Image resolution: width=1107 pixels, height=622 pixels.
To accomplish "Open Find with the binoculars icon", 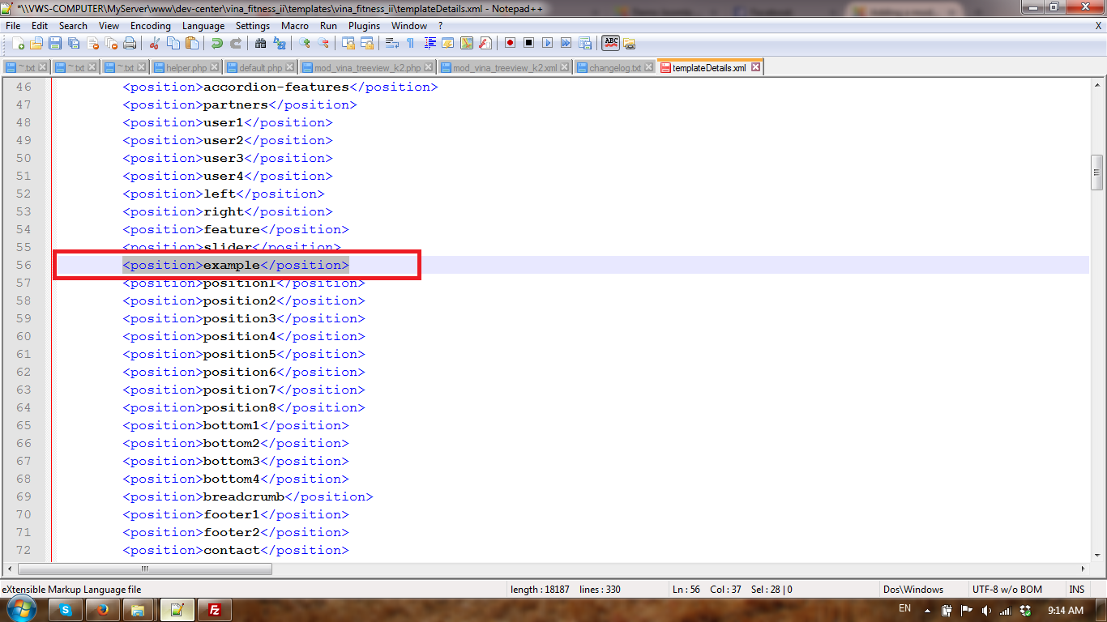I will (261, 43).
